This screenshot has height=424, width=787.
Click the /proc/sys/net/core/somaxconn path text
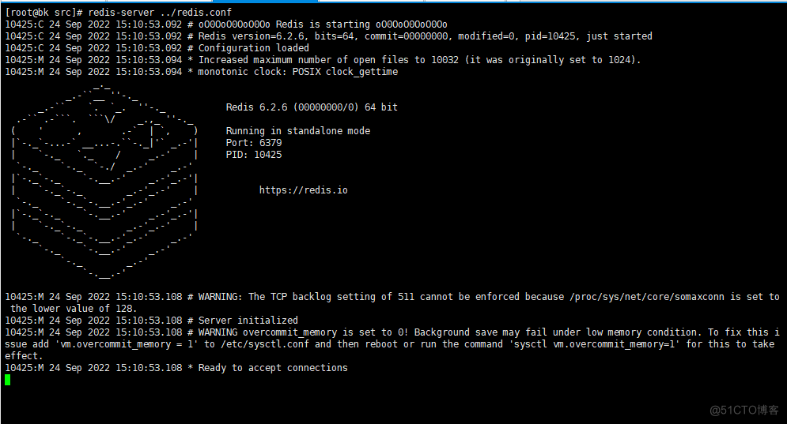[x=647, y=297]
